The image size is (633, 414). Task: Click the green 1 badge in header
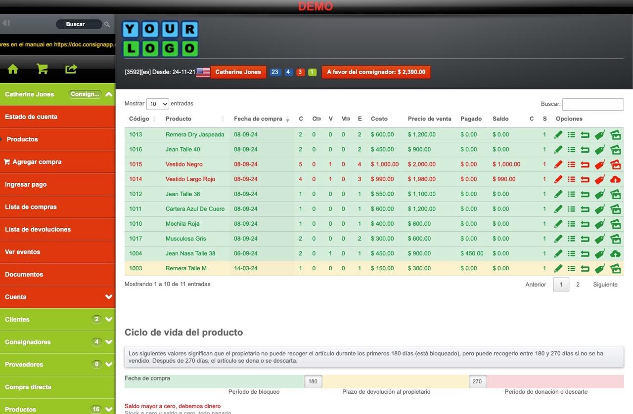[313, 72]
